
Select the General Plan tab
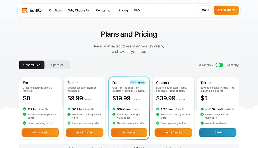(32, 65)
